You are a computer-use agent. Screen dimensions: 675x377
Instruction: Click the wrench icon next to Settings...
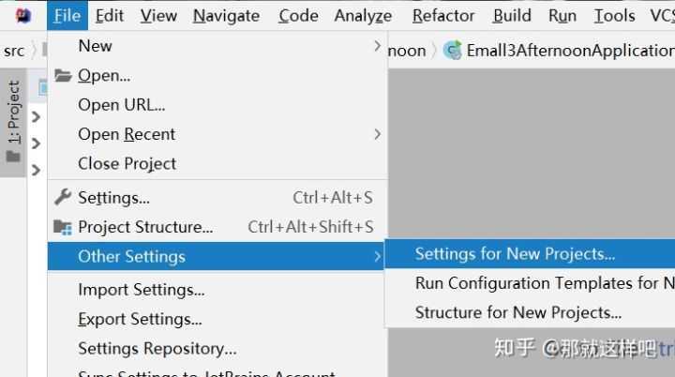(x=63, y=197)
